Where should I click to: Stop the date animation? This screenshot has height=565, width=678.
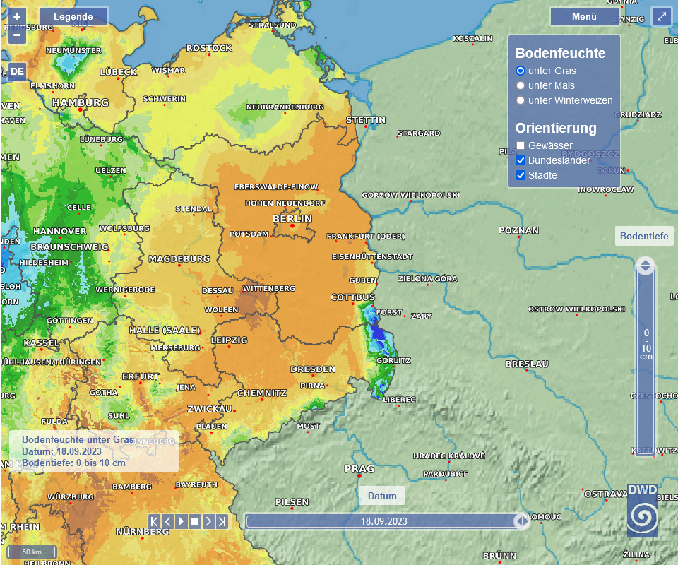click(195, 522)
